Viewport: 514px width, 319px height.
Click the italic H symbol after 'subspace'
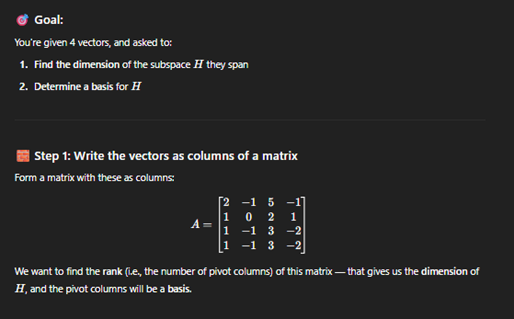(x=198, y=64)
